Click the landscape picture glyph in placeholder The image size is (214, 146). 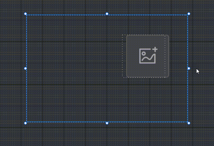[147, 56]
